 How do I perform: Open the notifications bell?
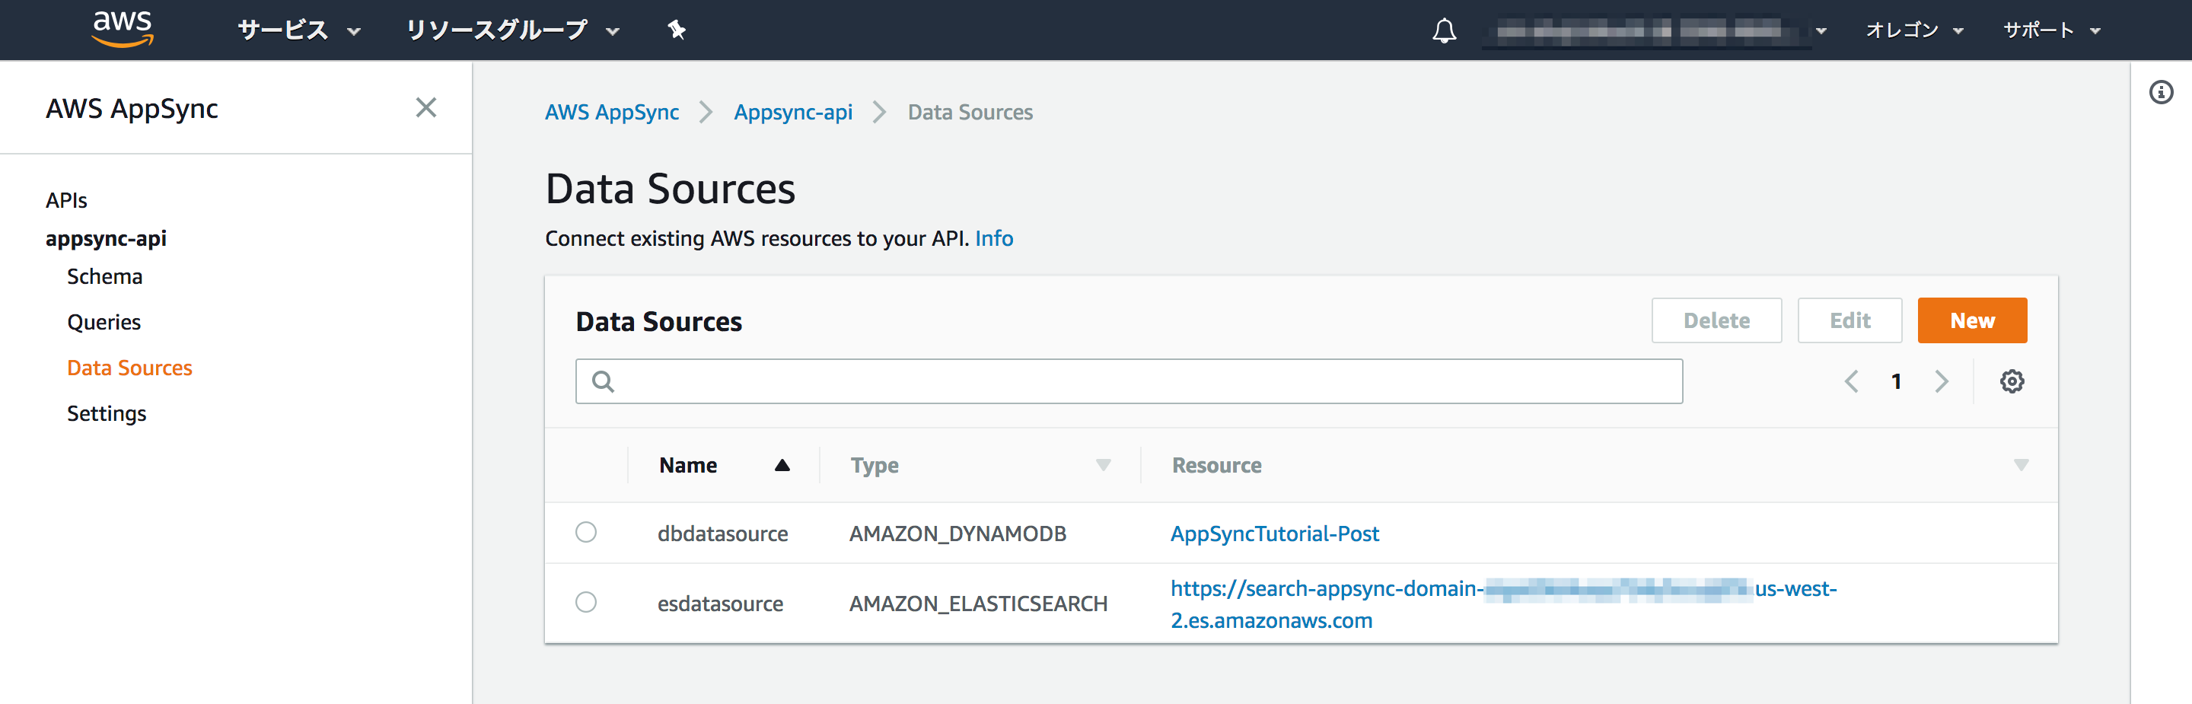pos(1444,30)
